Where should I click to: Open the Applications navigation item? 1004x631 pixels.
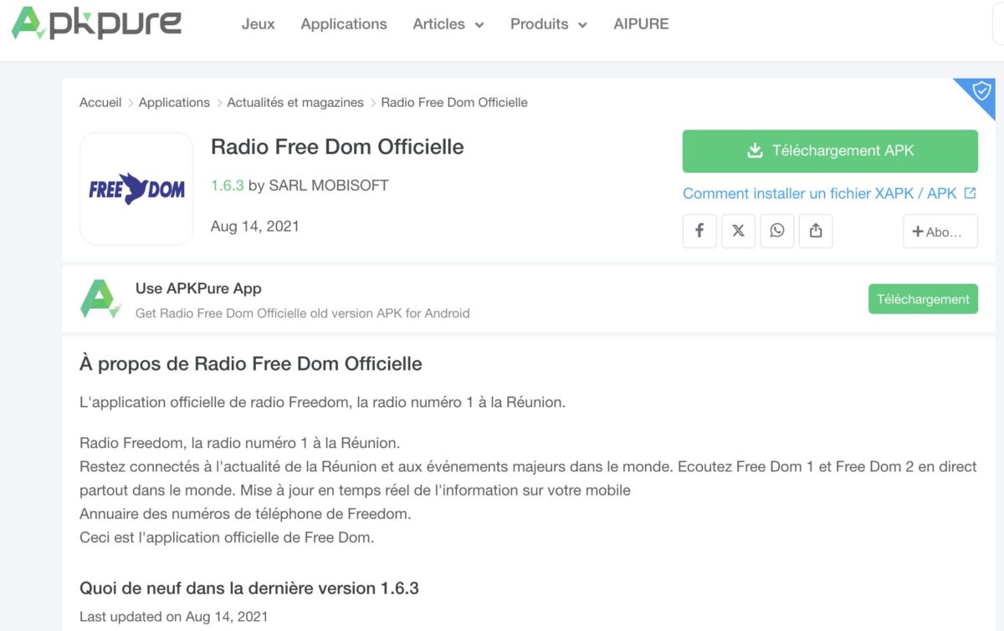(x=344, y=24)
